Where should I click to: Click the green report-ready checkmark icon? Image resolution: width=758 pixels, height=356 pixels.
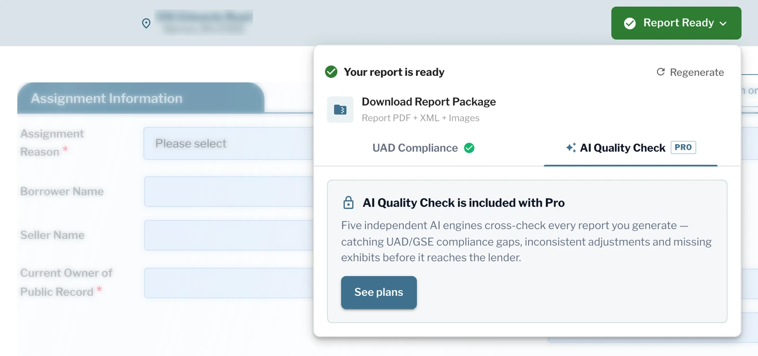coord(331,72)
